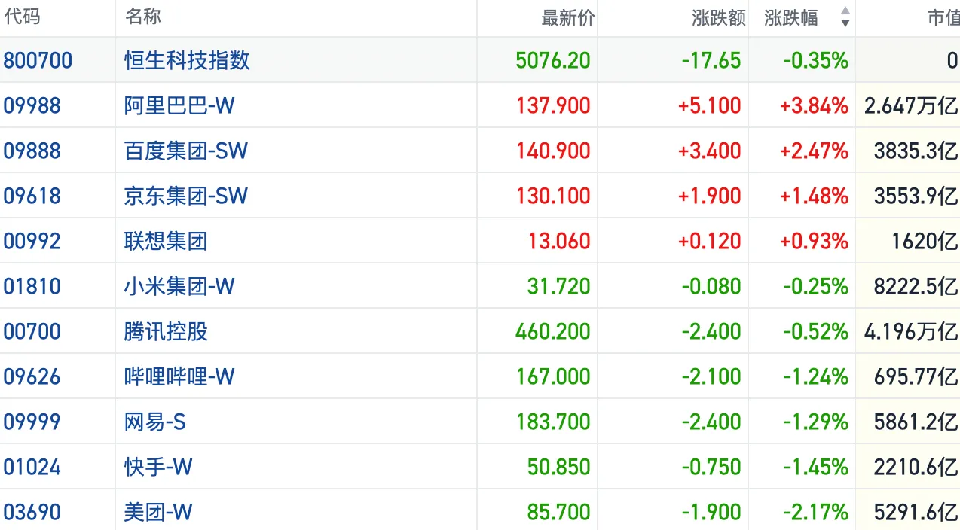Select stock code 09988
The image size is (960, 530).
[x=32, y=105]
